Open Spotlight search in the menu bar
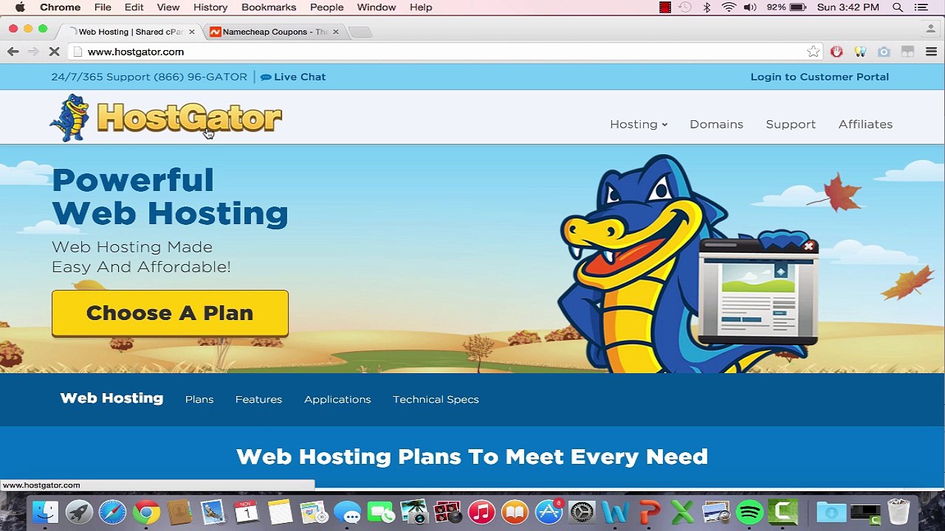Image resolution: width=945 pixels, height=531 pixels. tap(898, 7)
